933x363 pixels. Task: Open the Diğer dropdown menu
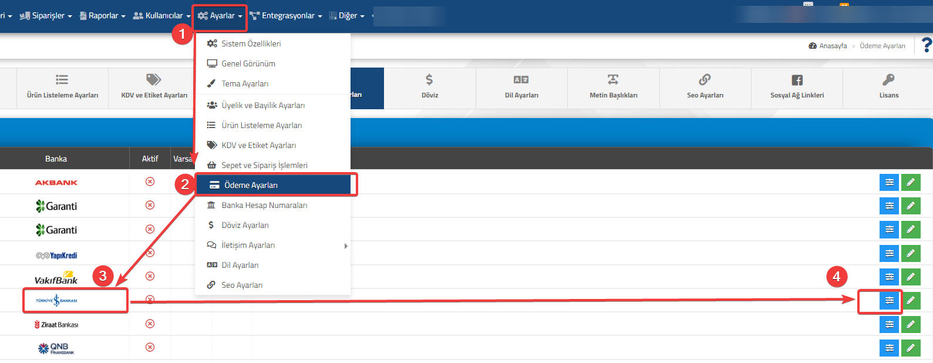pos(347,16)
